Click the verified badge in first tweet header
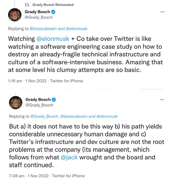 [53, 12]
